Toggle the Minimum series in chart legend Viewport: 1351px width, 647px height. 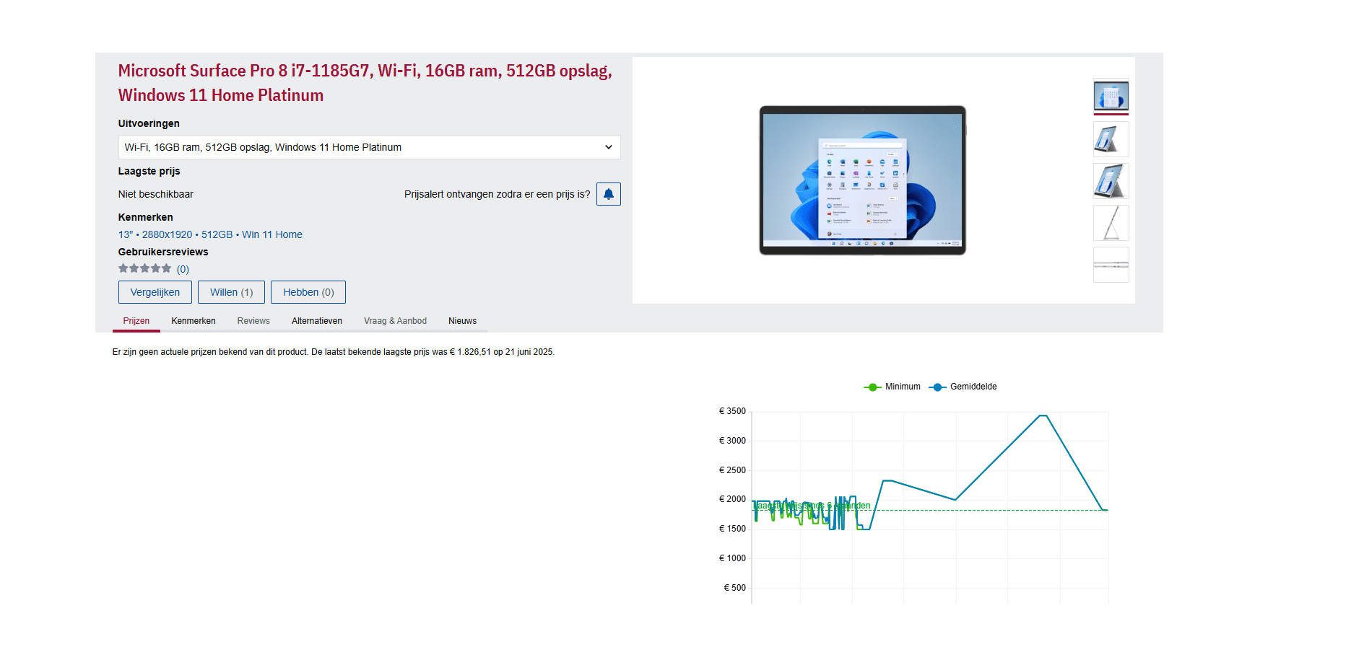(x=892, y=387)
